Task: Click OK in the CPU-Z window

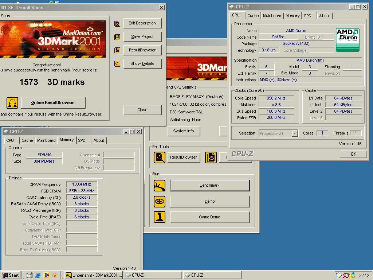Action: (353, 154)
